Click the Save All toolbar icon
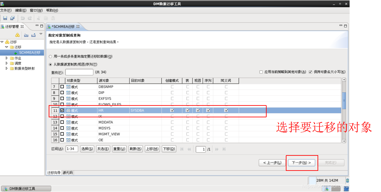 click(12, 18)
